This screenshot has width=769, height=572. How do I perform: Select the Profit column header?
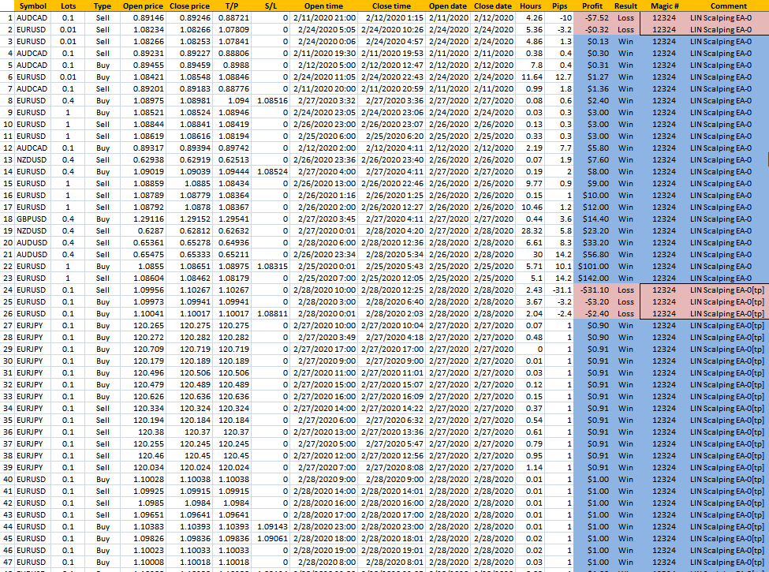592,6
